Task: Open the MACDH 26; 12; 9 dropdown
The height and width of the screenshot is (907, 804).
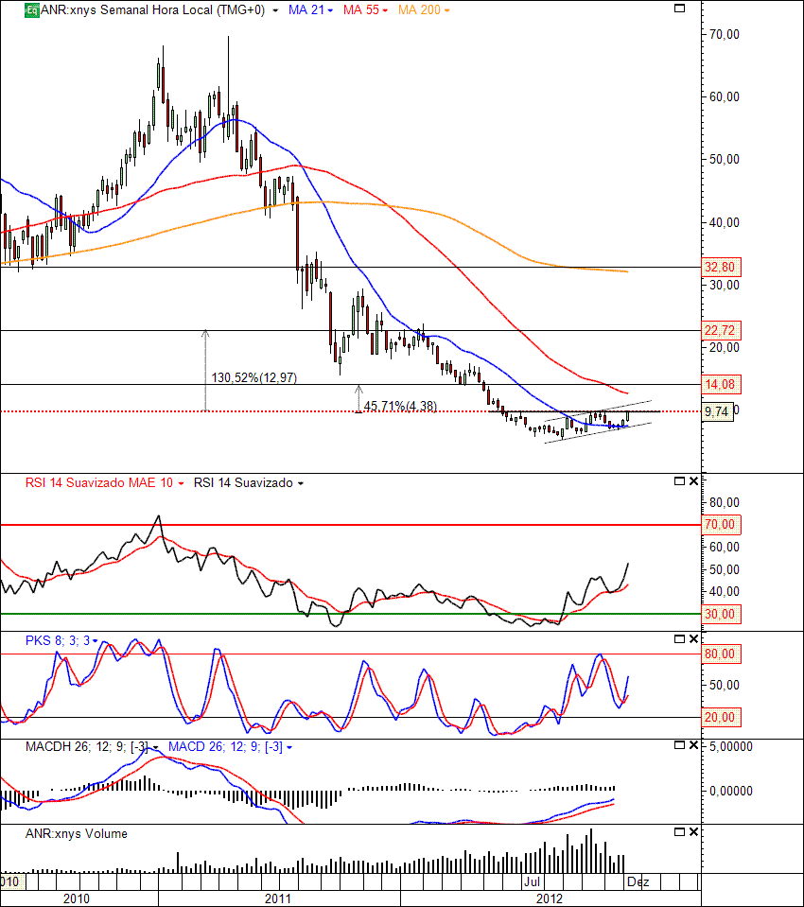Action: click(155, 748)
